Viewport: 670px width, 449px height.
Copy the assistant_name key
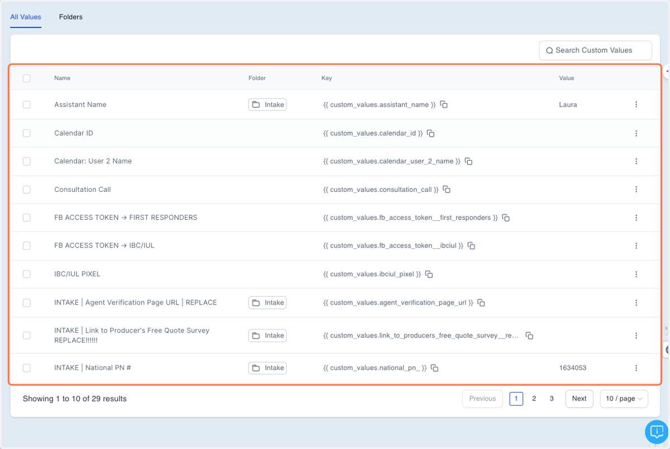tap(444, 104)
